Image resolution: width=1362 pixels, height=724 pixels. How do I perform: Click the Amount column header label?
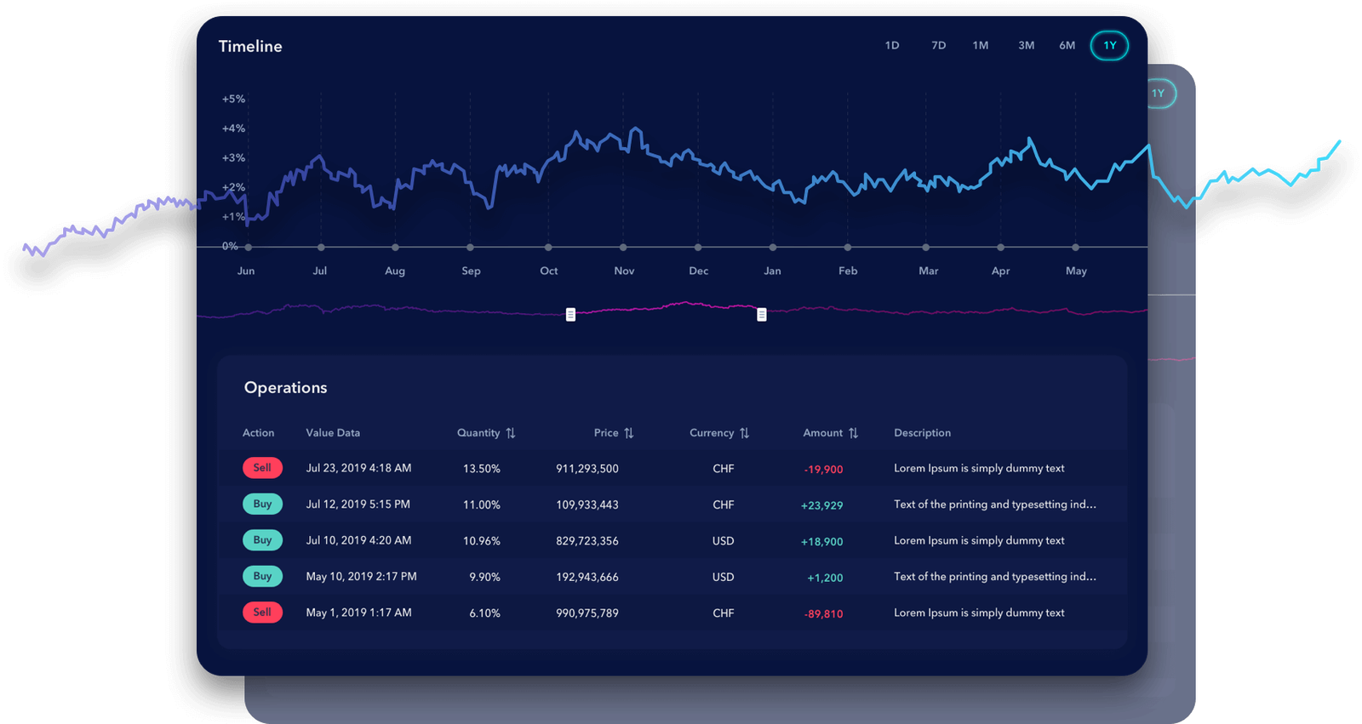(823, 433)
